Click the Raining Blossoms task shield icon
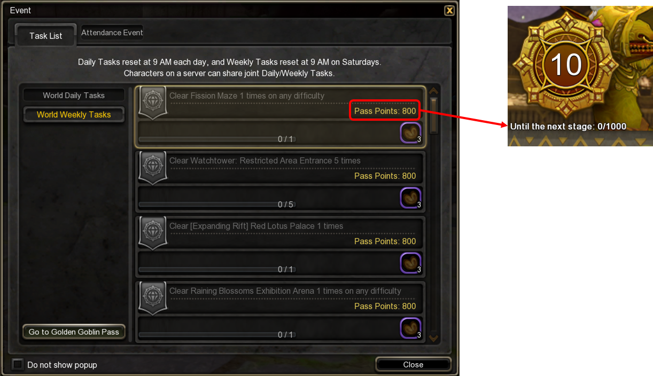The height and width of the screenshot is (376, 653). point(152,299)
